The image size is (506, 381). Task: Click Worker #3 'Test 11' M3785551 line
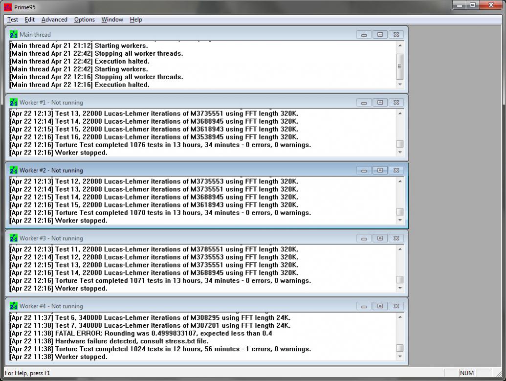[154, 249]
